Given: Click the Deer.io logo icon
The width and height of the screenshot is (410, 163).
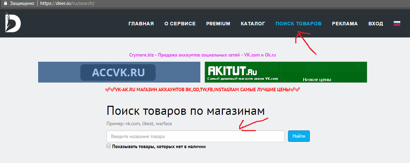Looking at the screenshot, I should 13,23.
